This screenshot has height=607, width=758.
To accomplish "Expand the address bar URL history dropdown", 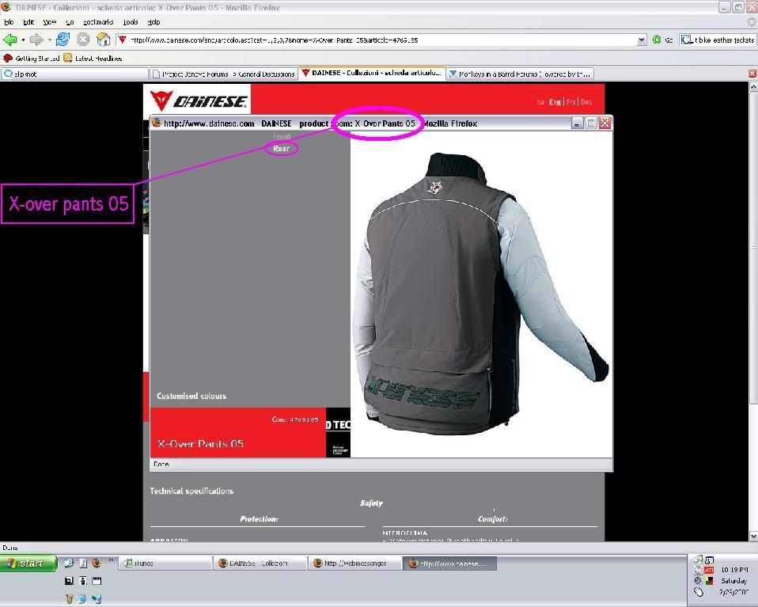I will click(x=642, y=40).
